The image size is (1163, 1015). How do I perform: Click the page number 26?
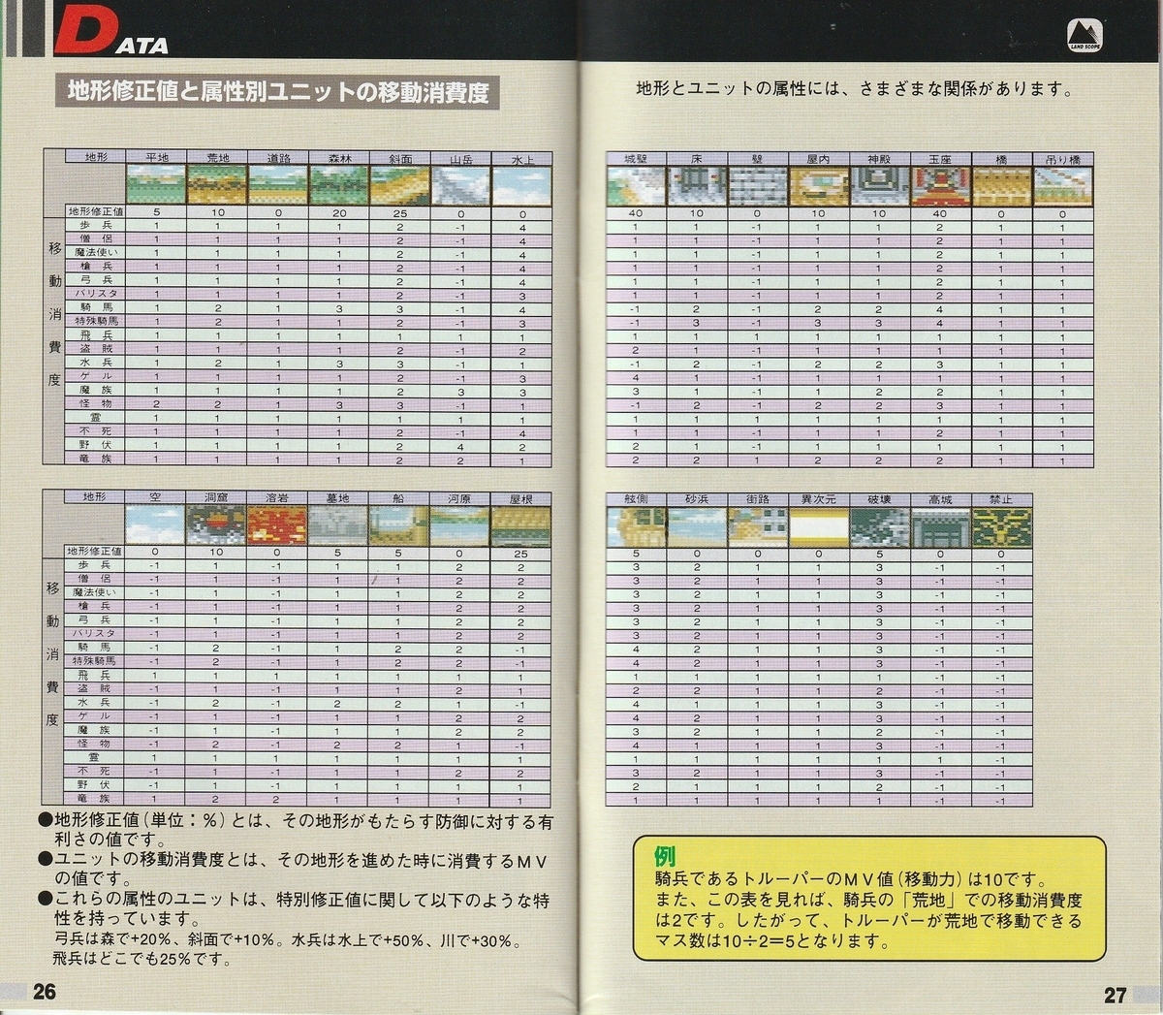44,992
